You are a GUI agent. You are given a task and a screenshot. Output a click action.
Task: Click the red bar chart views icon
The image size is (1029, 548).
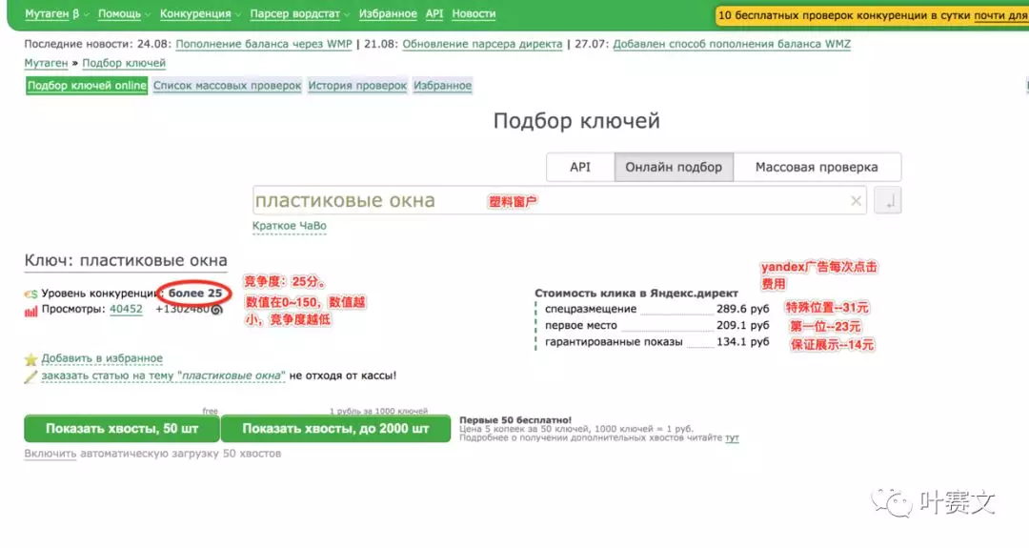coord(30,311)
